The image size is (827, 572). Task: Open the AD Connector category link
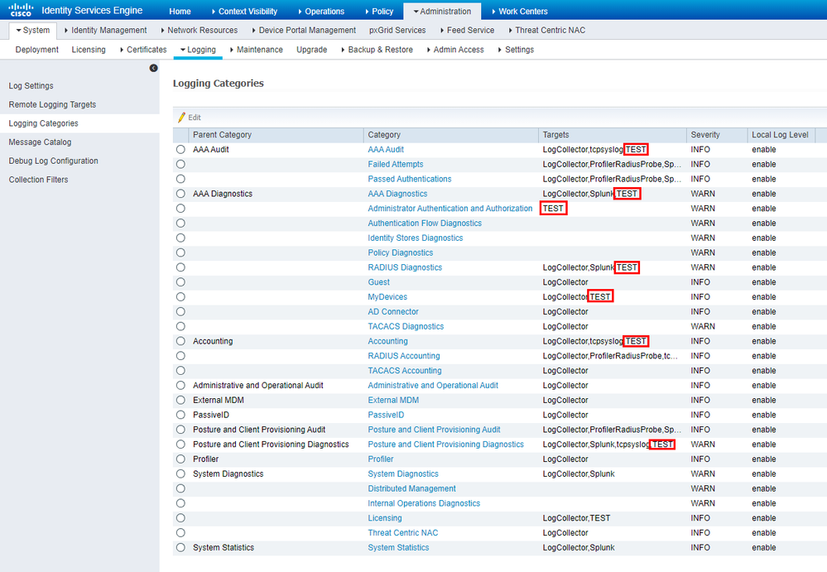(393, 312)
